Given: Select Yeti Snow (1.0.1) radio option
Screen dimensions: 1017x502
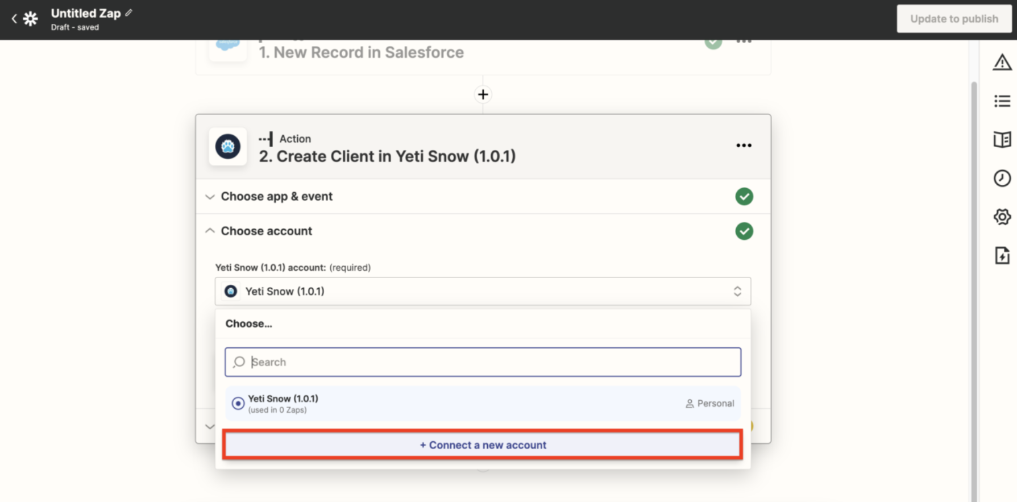Looking at the screenshot, I should click(238, 404).
